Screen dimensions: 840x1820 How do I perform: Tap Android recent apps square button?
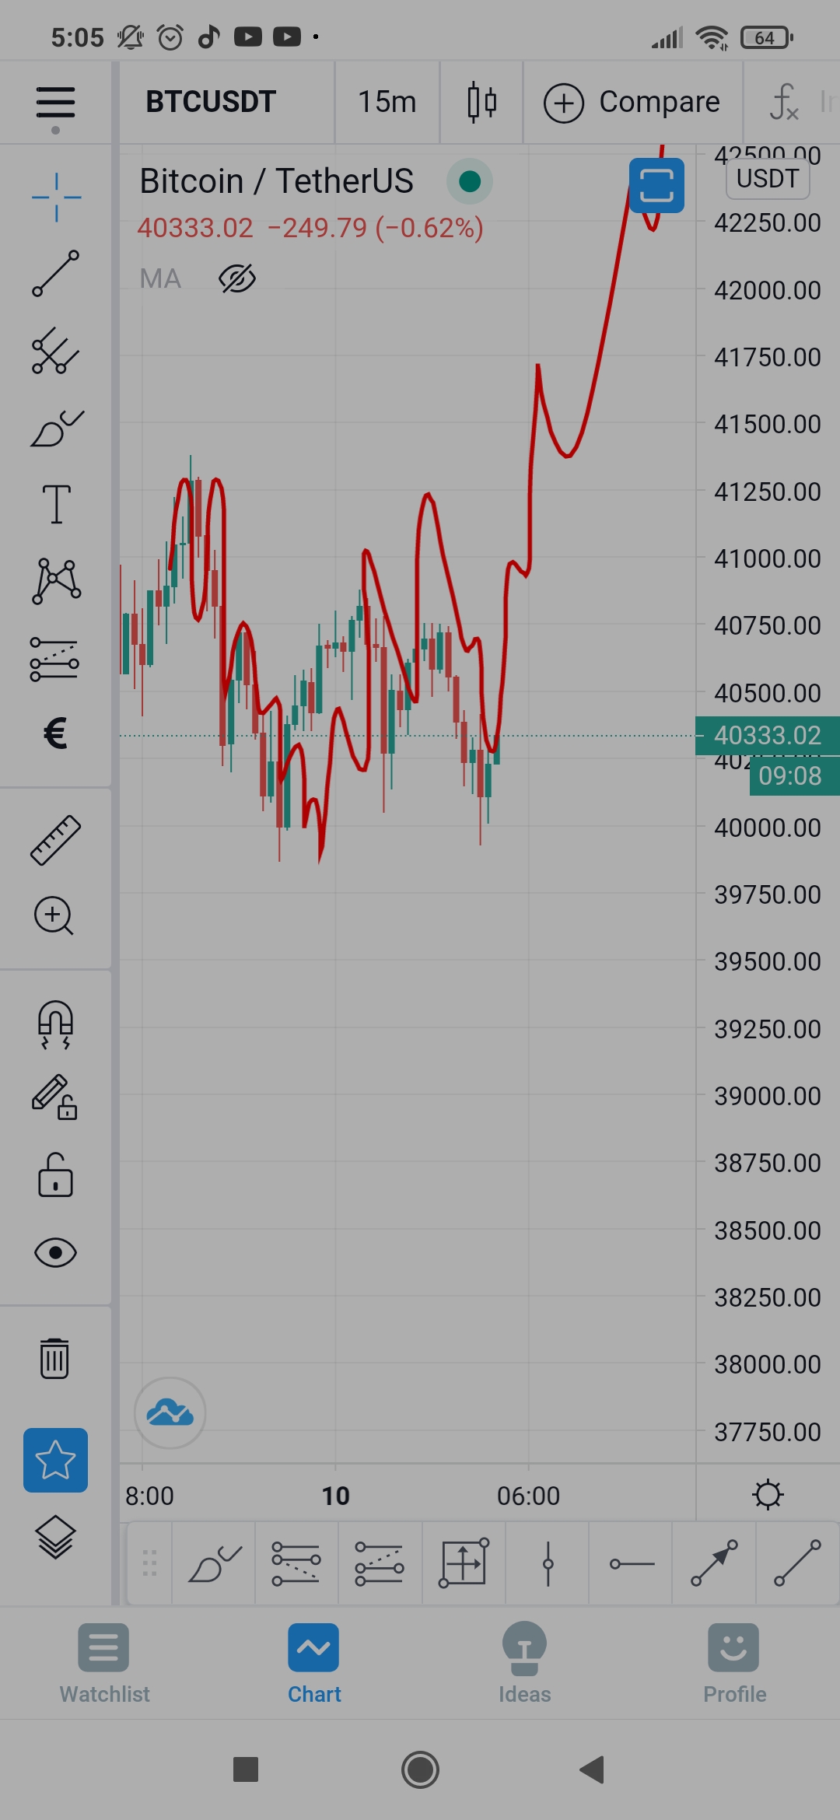246,1769
